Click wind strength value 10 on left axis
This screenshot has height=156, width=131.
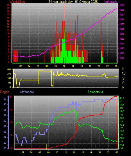click(8, 30)
